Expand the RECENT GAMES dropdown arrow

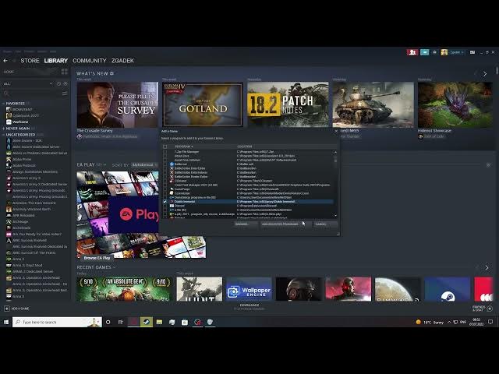click(x=115, y=267)
